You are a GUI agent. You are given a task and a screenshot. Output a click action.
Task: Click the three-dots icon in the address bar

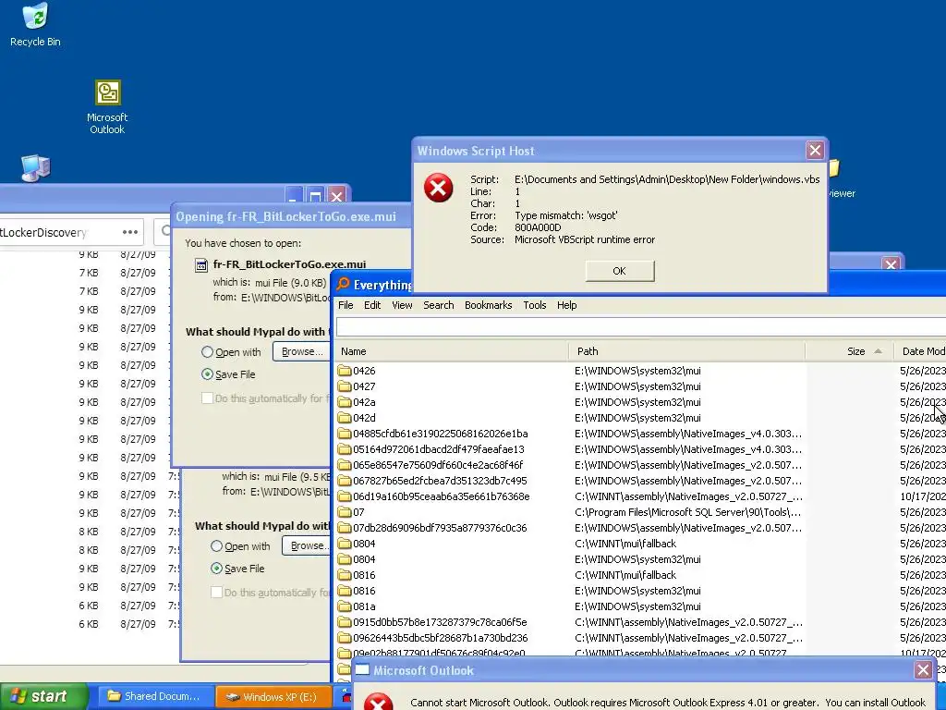pyautogui.click(x=129, y=232)
